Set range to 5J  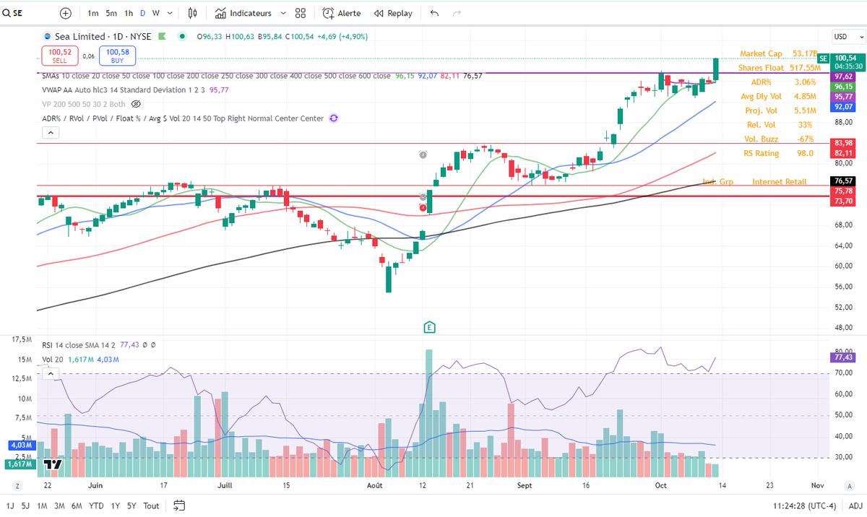point(26,505)
